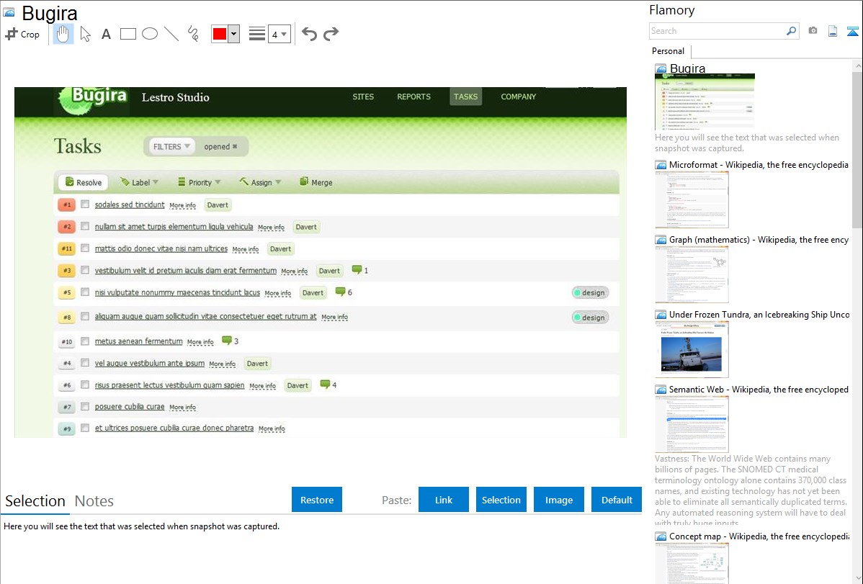The image size is (863, 584).
Task: Toggle the checkbox for task #6
Action: [x=85, y=385]
